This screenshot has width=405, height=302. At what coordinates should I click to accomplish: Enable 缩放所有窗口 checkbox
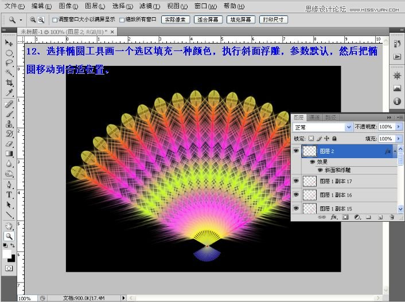(x=122, y=20)
